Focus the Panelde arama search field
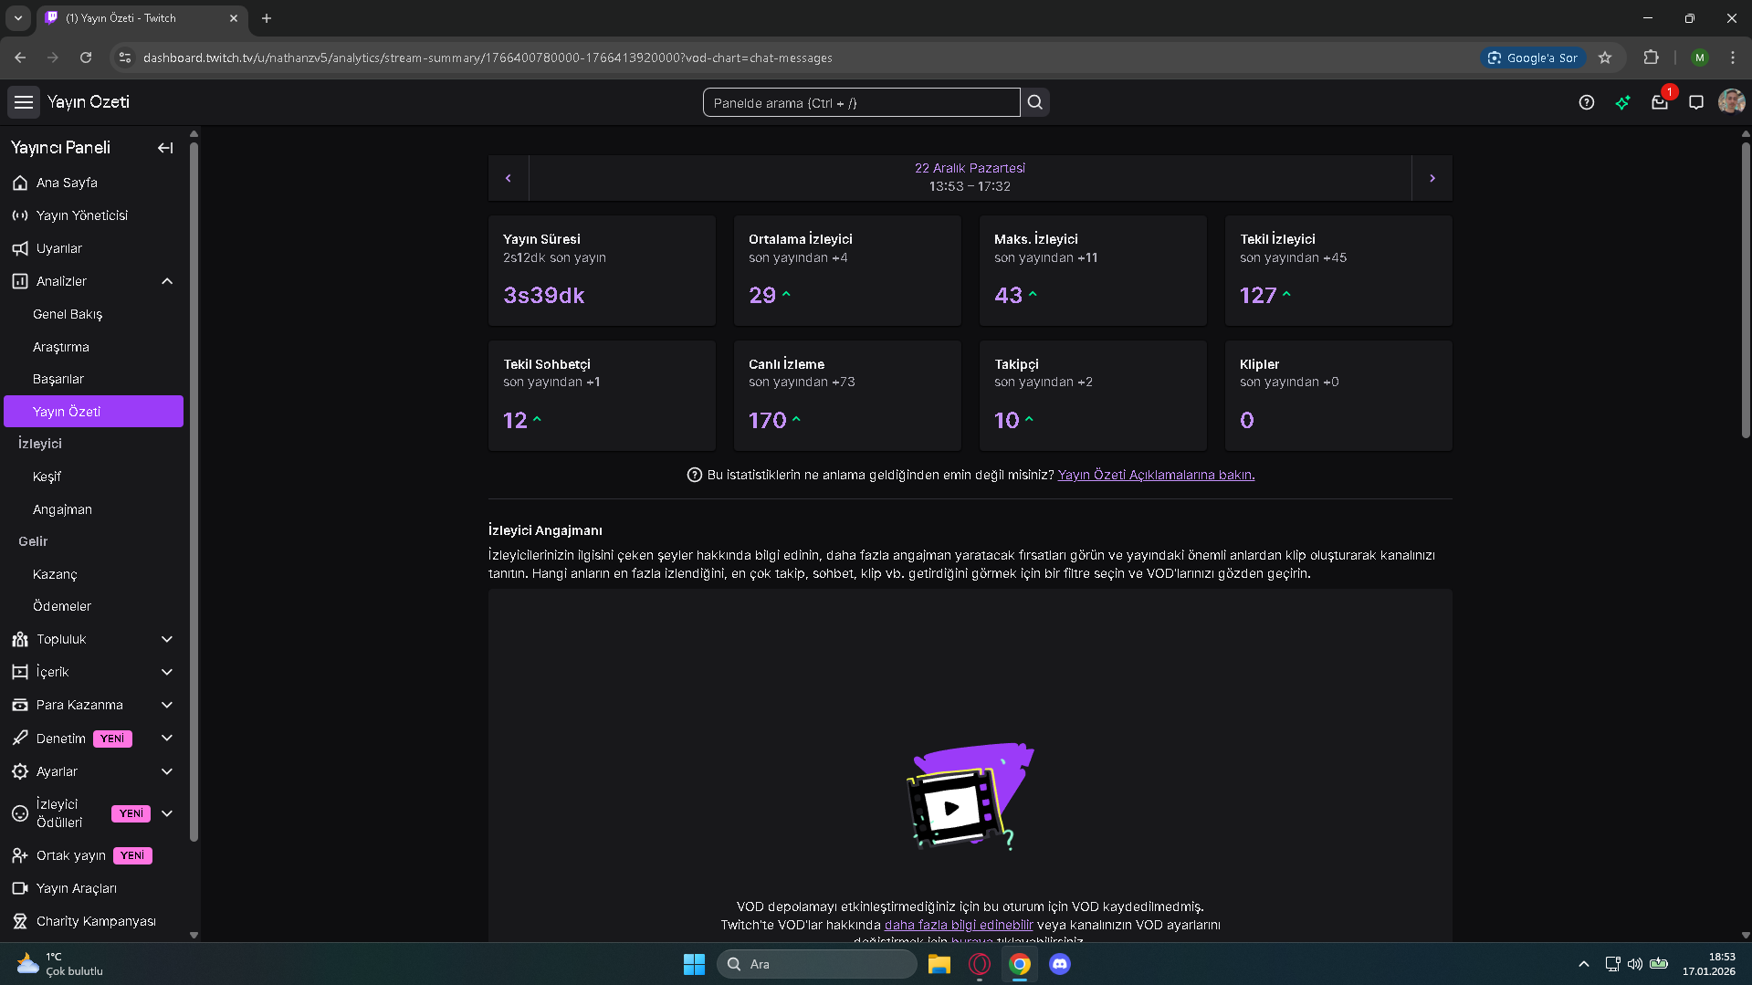The width and height of the screenshot is (1752, 985). [x=861, y=102]
